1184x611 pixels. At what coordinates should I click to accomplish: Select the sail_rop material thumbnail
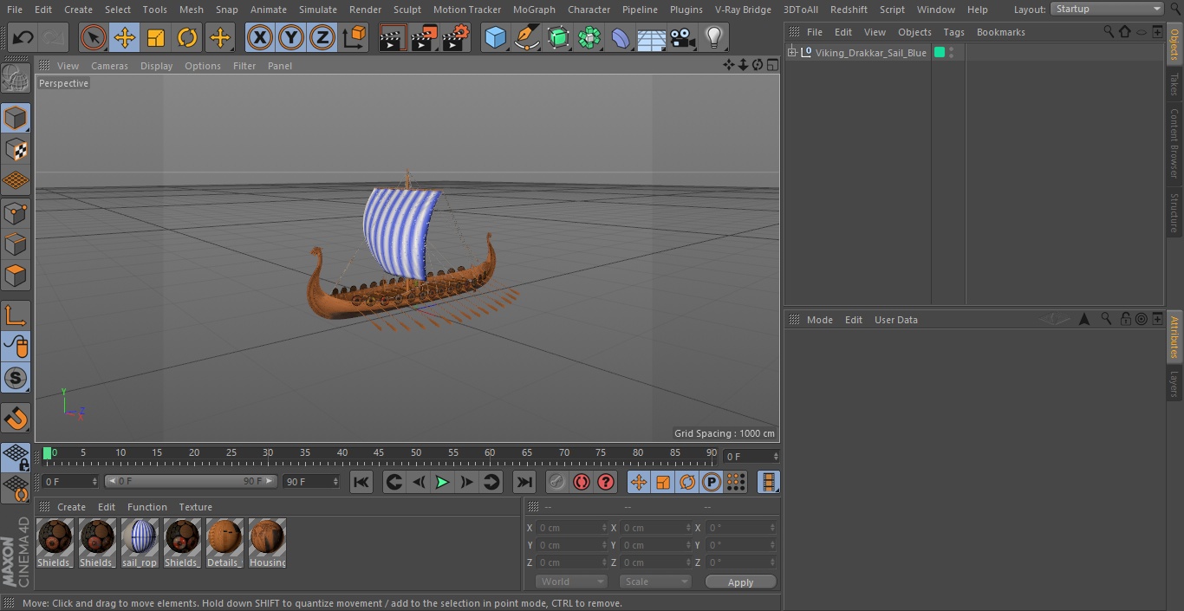click(x=140, y=543)
